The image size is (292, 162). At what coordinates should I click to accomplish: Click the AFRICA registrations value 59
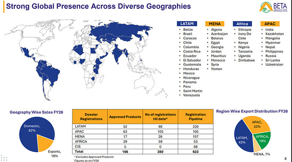[x=160, y=142]
